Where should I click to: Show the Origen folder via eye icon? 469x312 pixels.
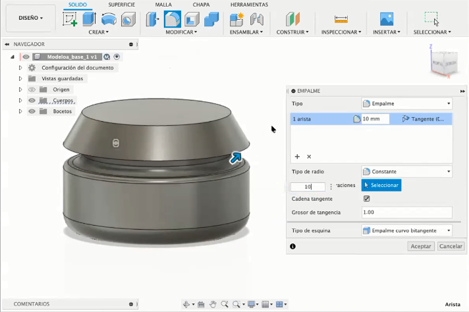(x=31, y=90)
